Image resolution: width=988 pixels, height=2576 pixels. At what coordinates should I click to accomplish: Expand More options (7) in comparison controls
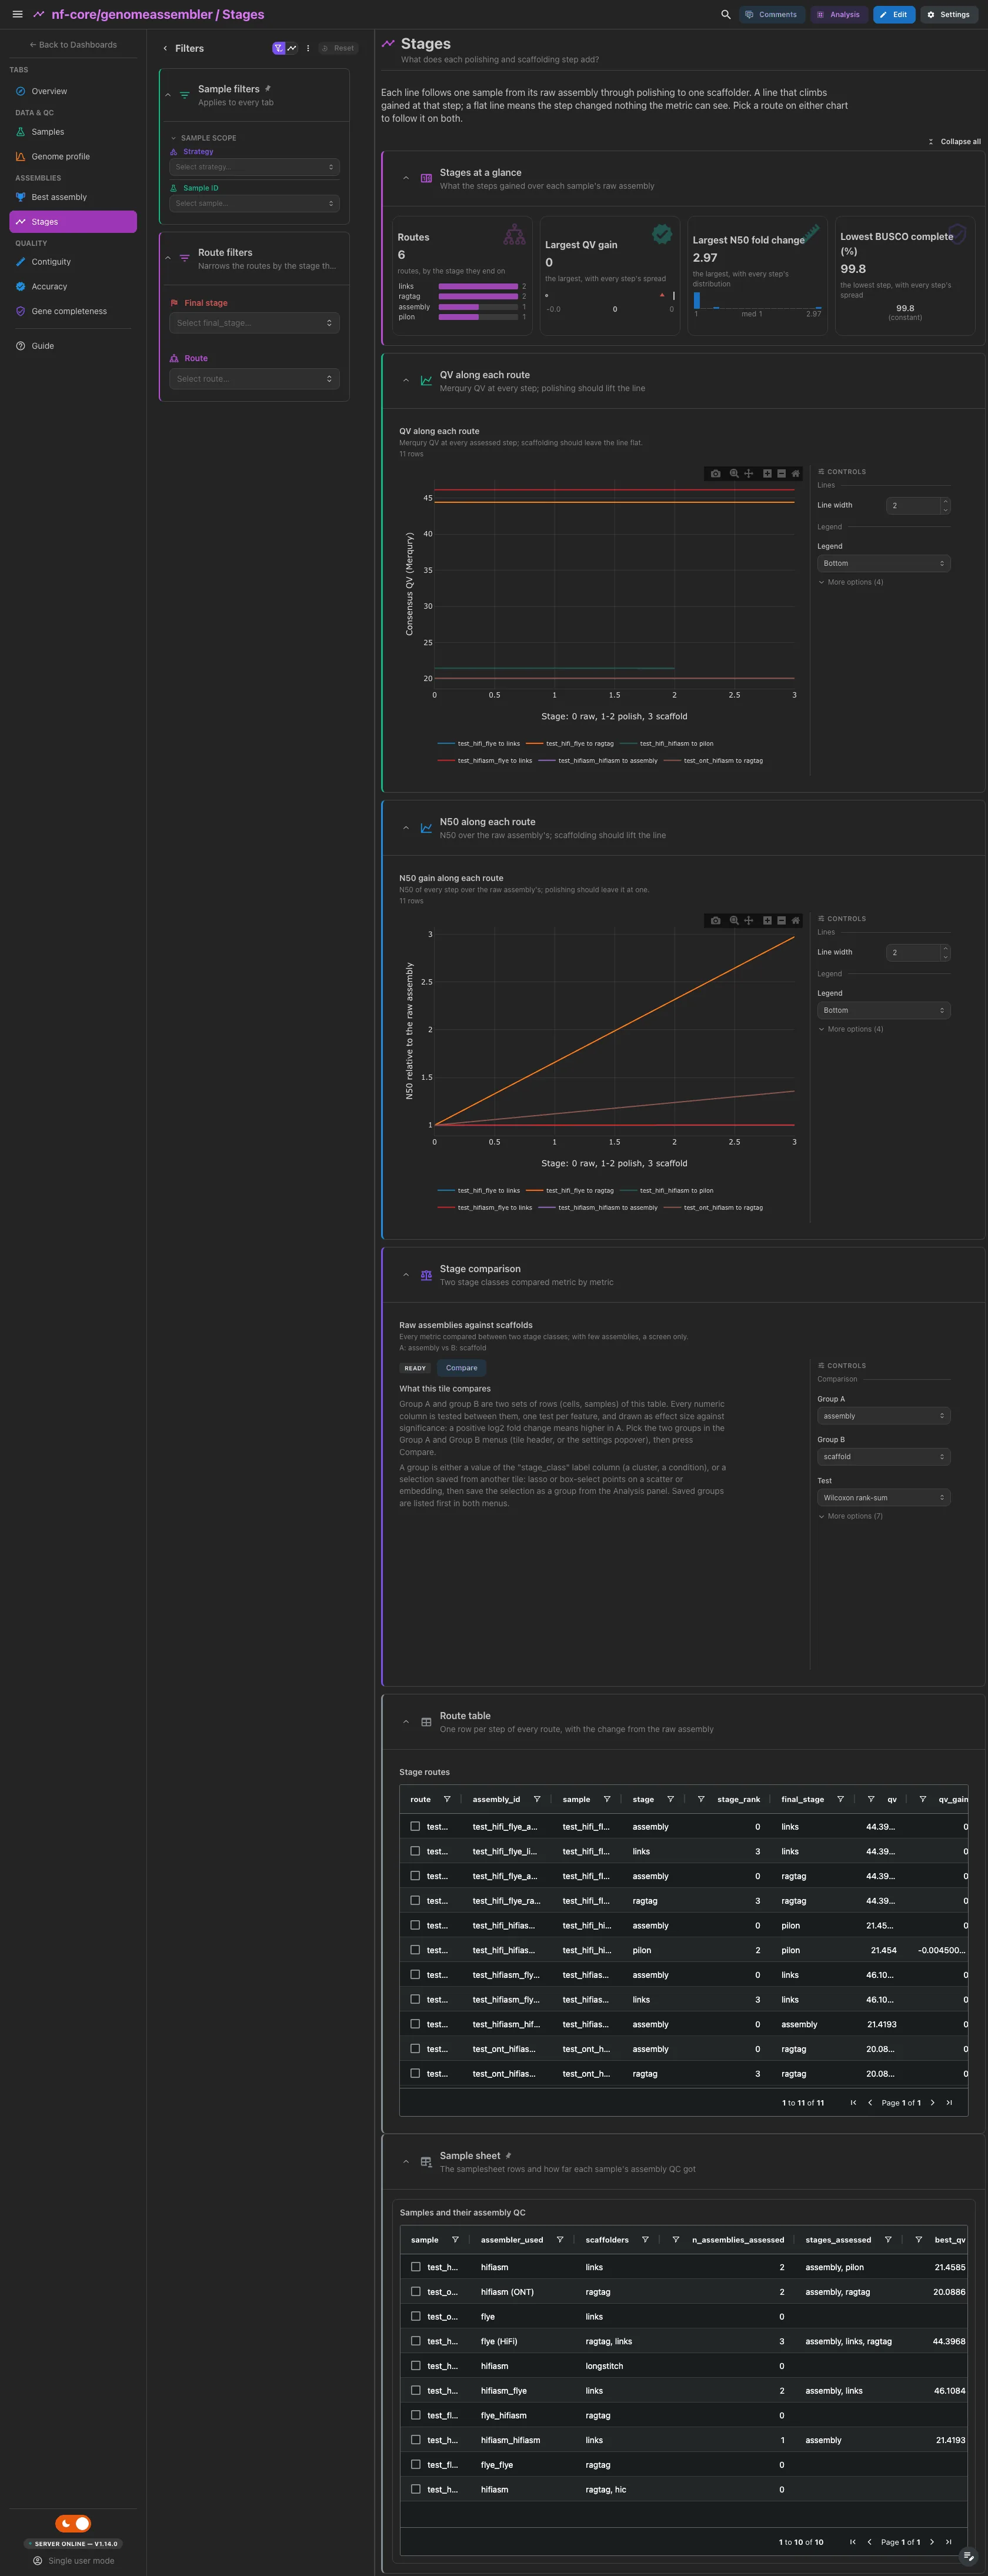850,1516
